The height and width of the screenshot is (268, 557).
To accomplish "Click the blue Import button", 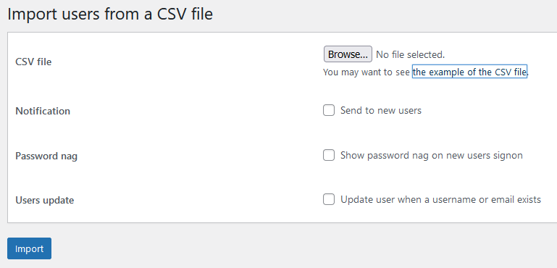I will coord(29,248).
